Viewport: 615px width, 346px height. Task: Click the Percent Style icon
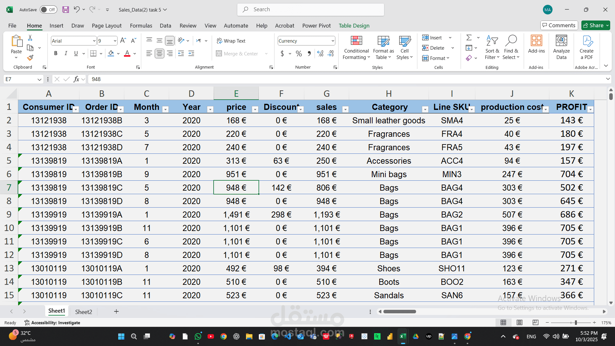click(x=299, y=54)
